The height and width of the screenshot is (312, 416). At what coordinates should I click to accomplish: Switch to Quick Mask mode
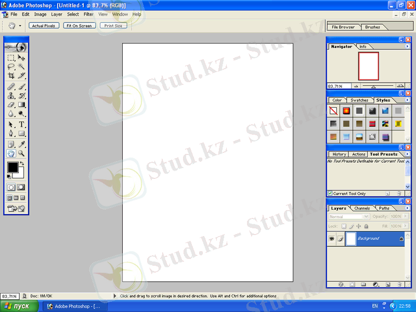click(21, 187)
